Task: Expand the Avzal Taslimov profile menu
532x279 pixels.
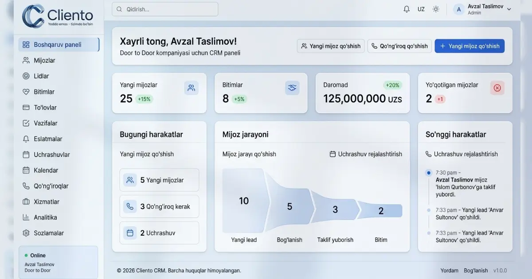Action: (509, 9)
